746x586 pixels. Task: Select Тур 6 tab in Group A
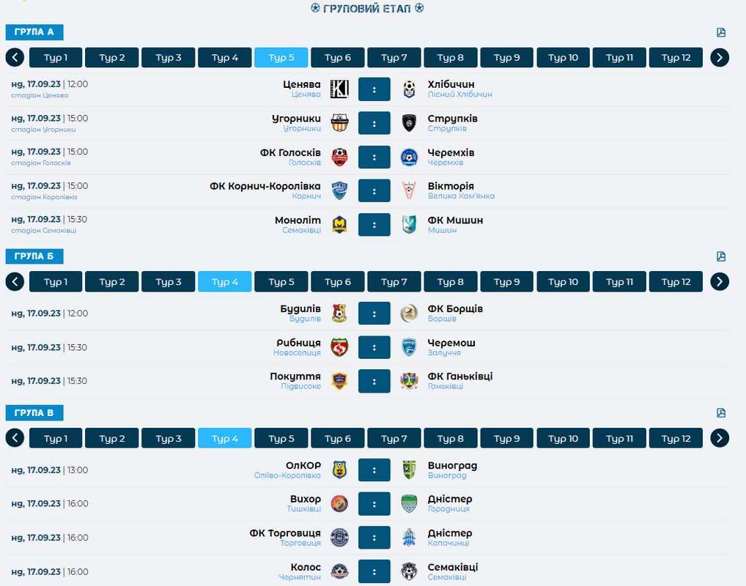pyautogui.click(x=338, y=58)
